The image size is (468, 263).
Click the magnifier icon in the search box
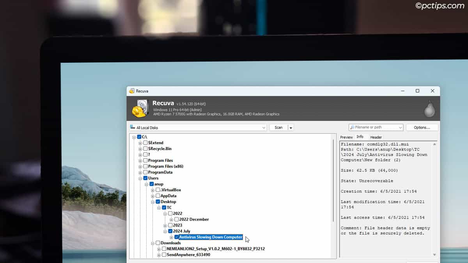(x=353, y=127)
